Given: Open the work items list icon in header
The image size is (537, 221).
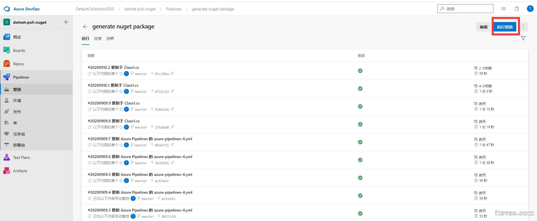Looking at the screenshot, I should (503, 9).
